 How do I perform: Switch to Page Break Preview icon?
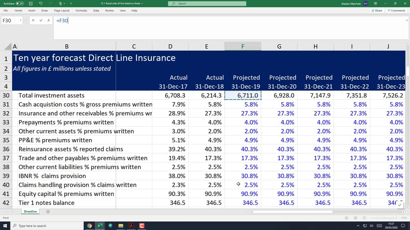tap(364, 218)
